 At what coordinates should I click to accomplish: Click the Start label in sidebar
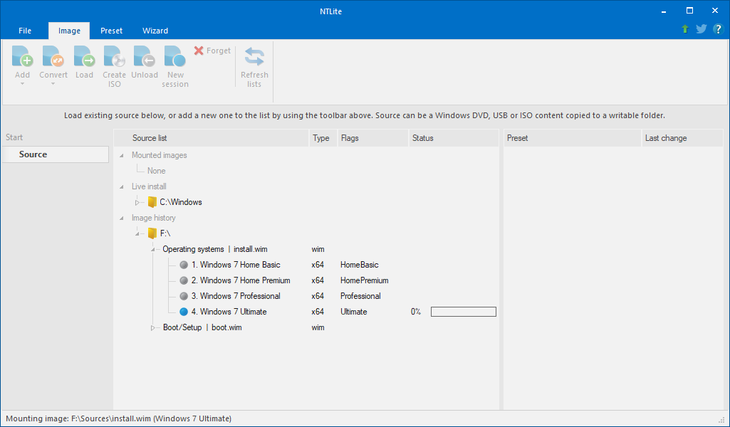[x=14, y=137]
